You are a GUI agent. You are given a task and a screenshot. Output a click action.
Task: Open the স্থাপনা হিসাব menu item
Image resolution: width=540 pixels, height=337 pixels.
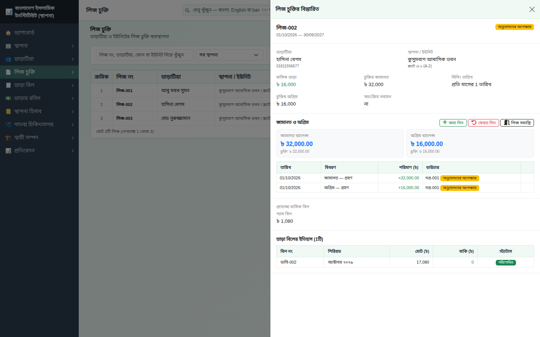(x=39, y=112)
